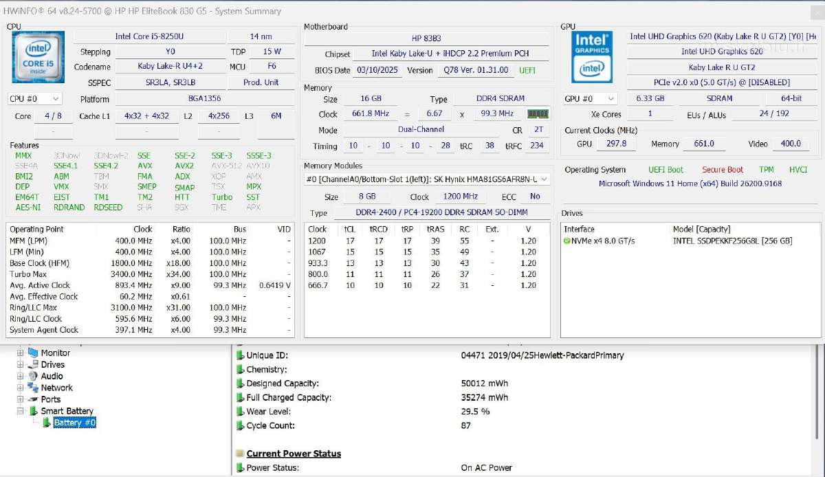Viewport: 825px width, 477px height.
Task: Click the Intel Graphics logo
Action: [592, 56]
